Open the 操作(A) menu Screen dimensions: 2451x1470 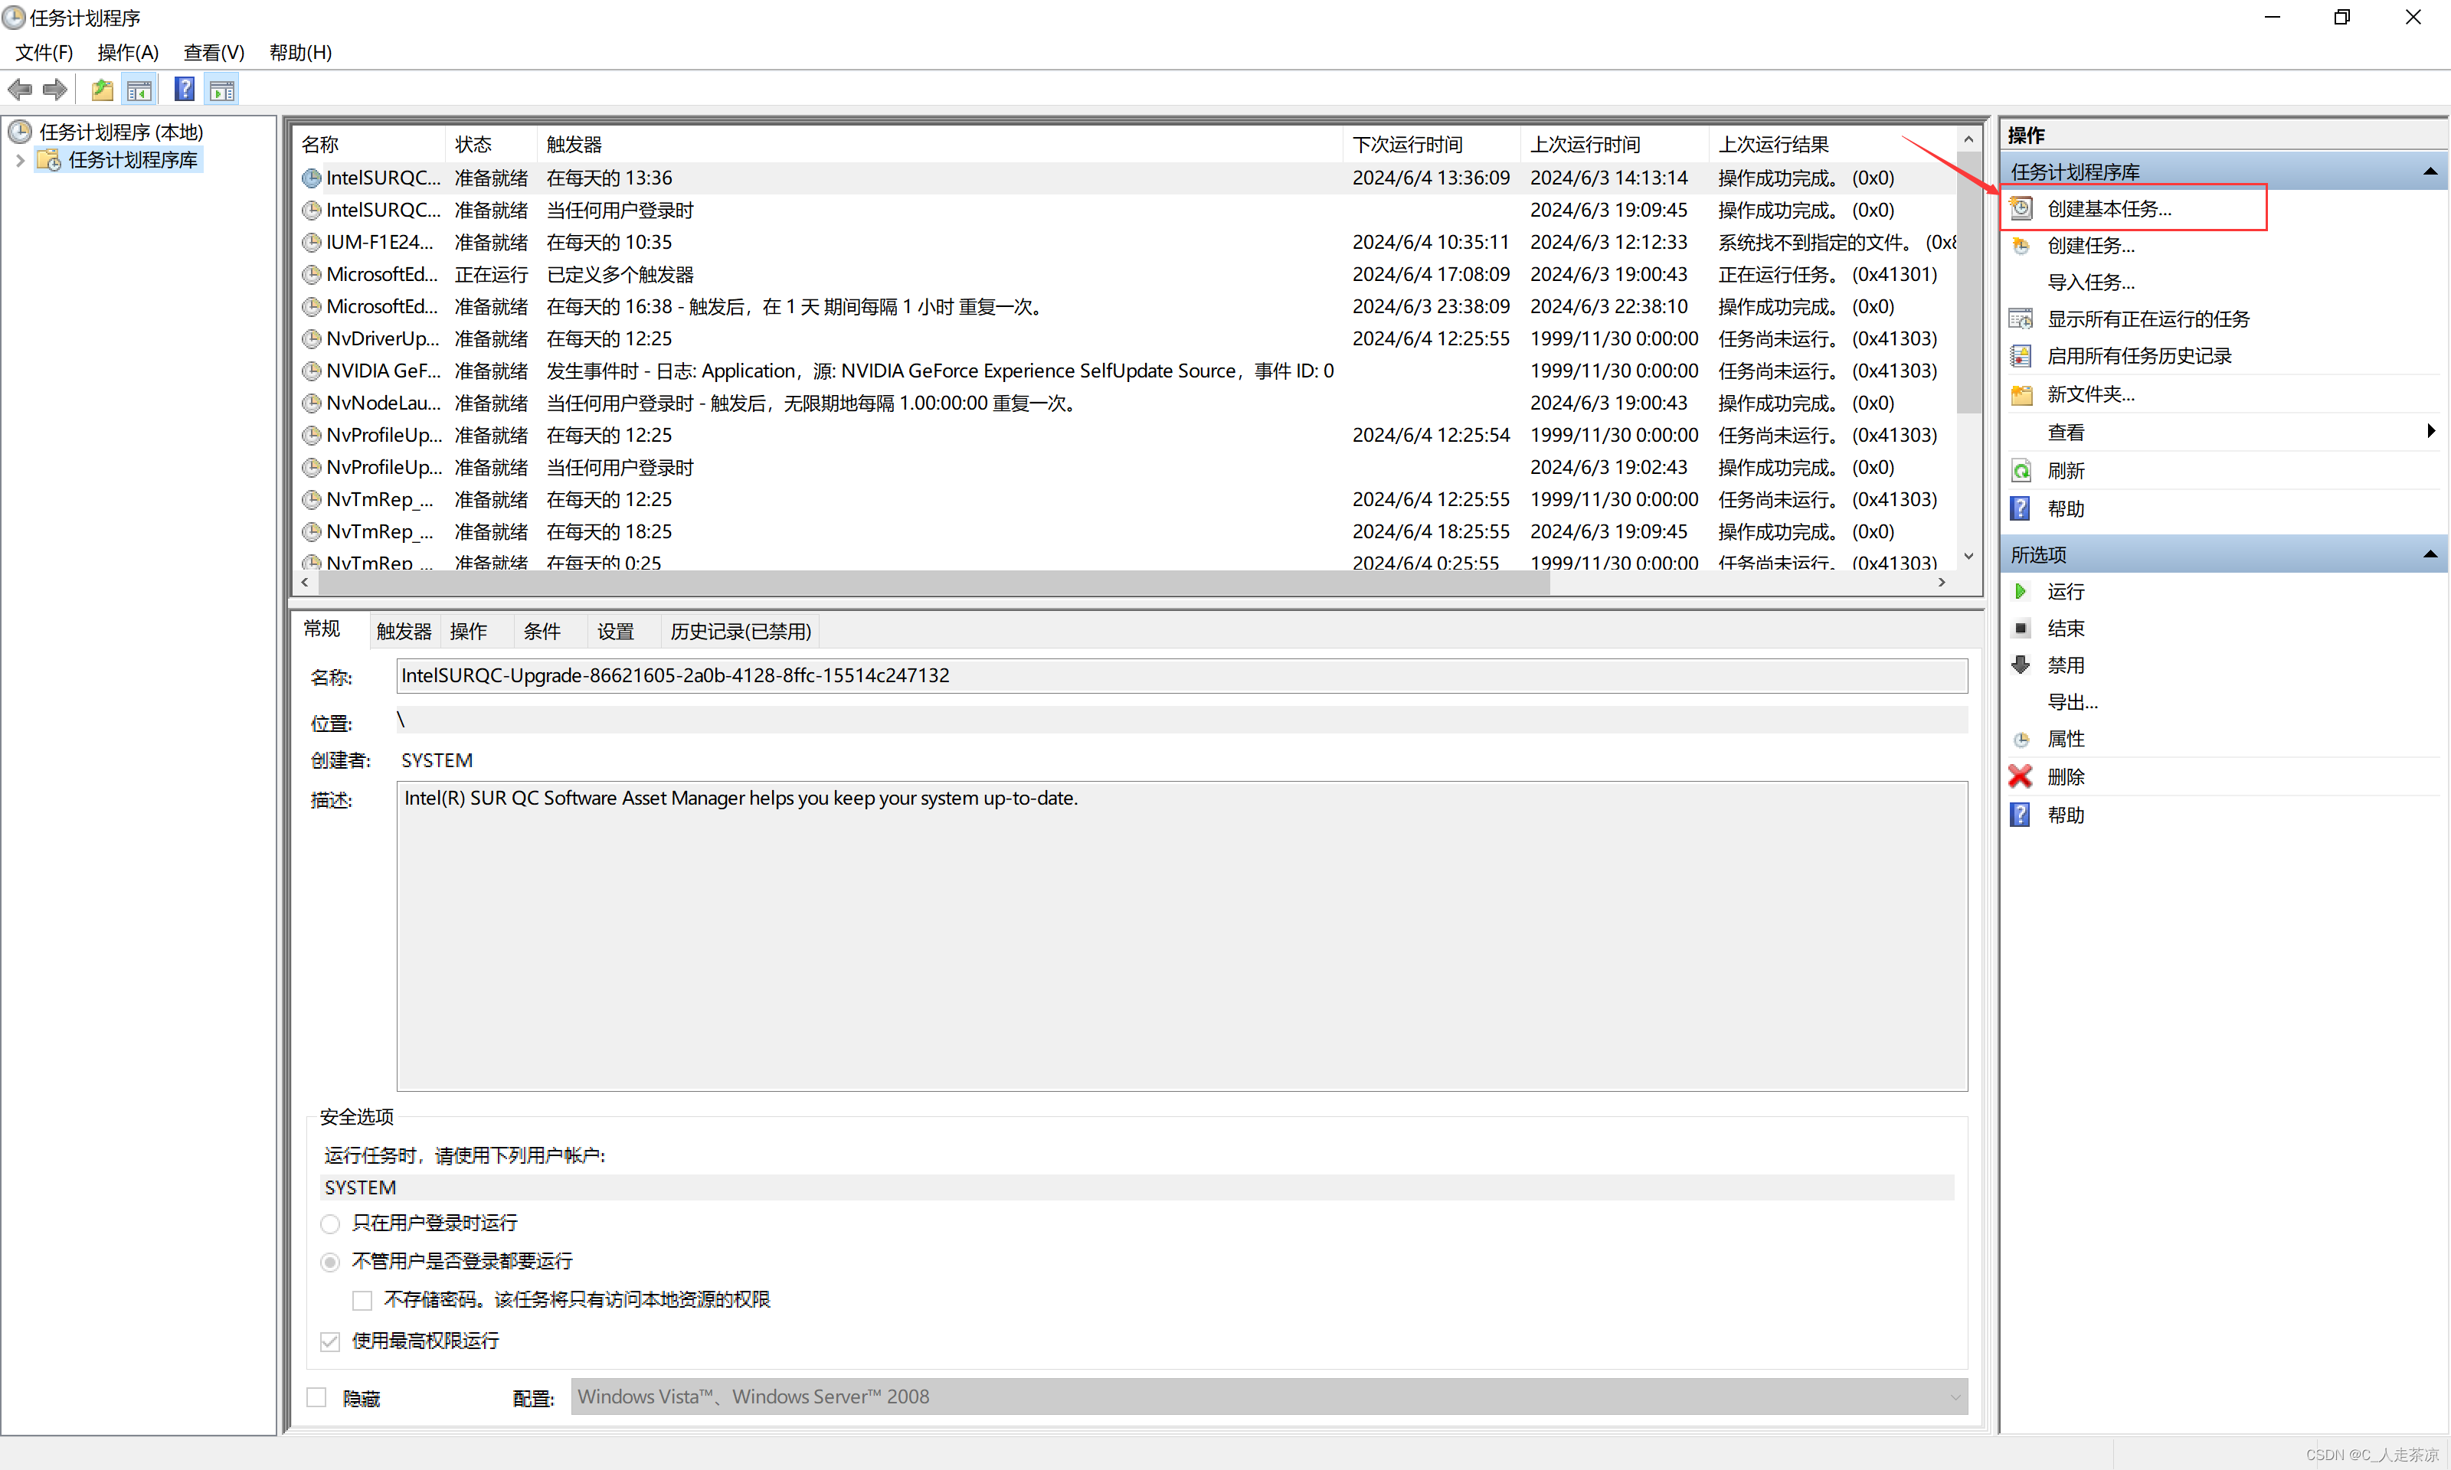click(128, 53)
